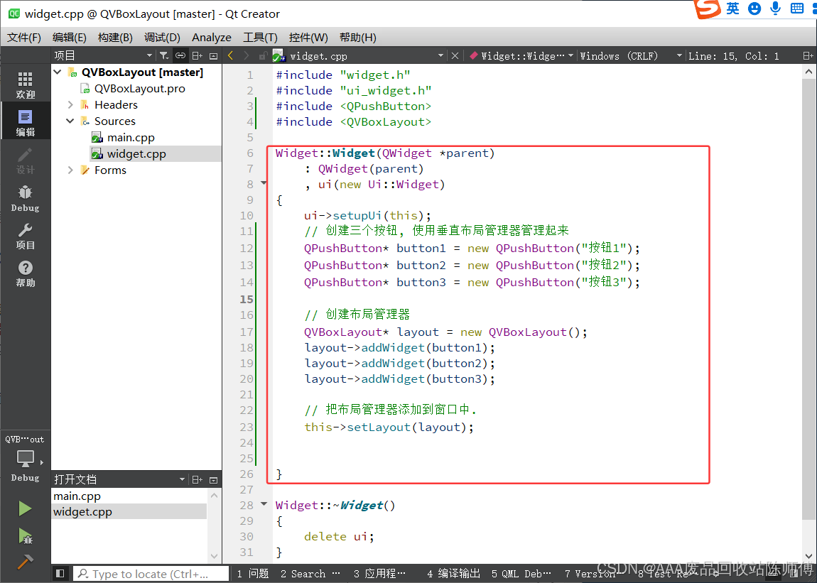
Task: Show the Search Results output pane
Action: point(310,573)
